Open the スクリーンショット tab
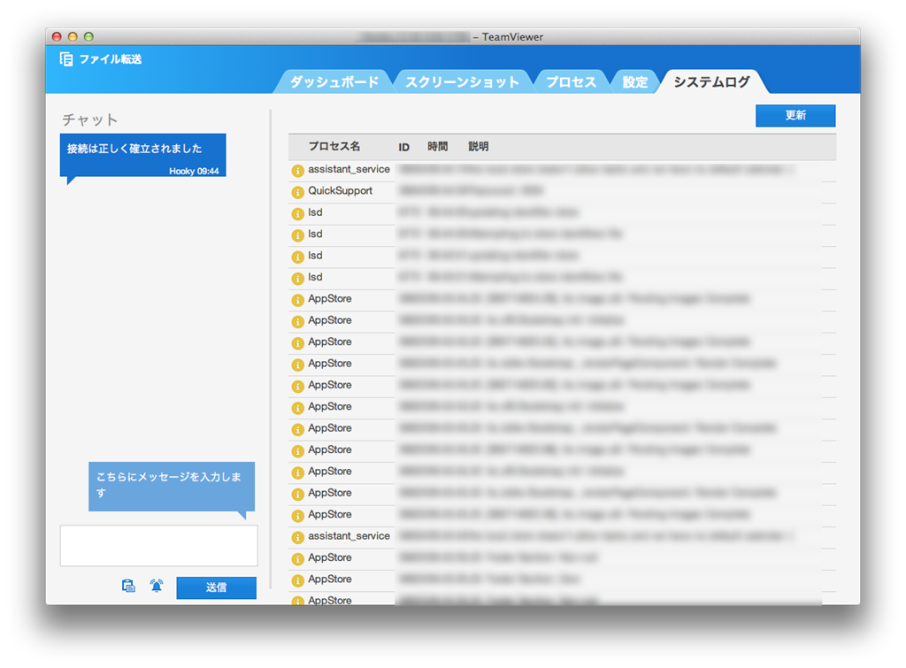 point(462,82)
